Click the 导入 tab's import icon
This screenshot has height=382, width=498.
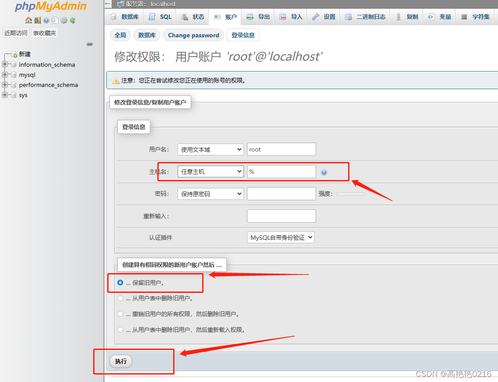[x=283, y=17]
